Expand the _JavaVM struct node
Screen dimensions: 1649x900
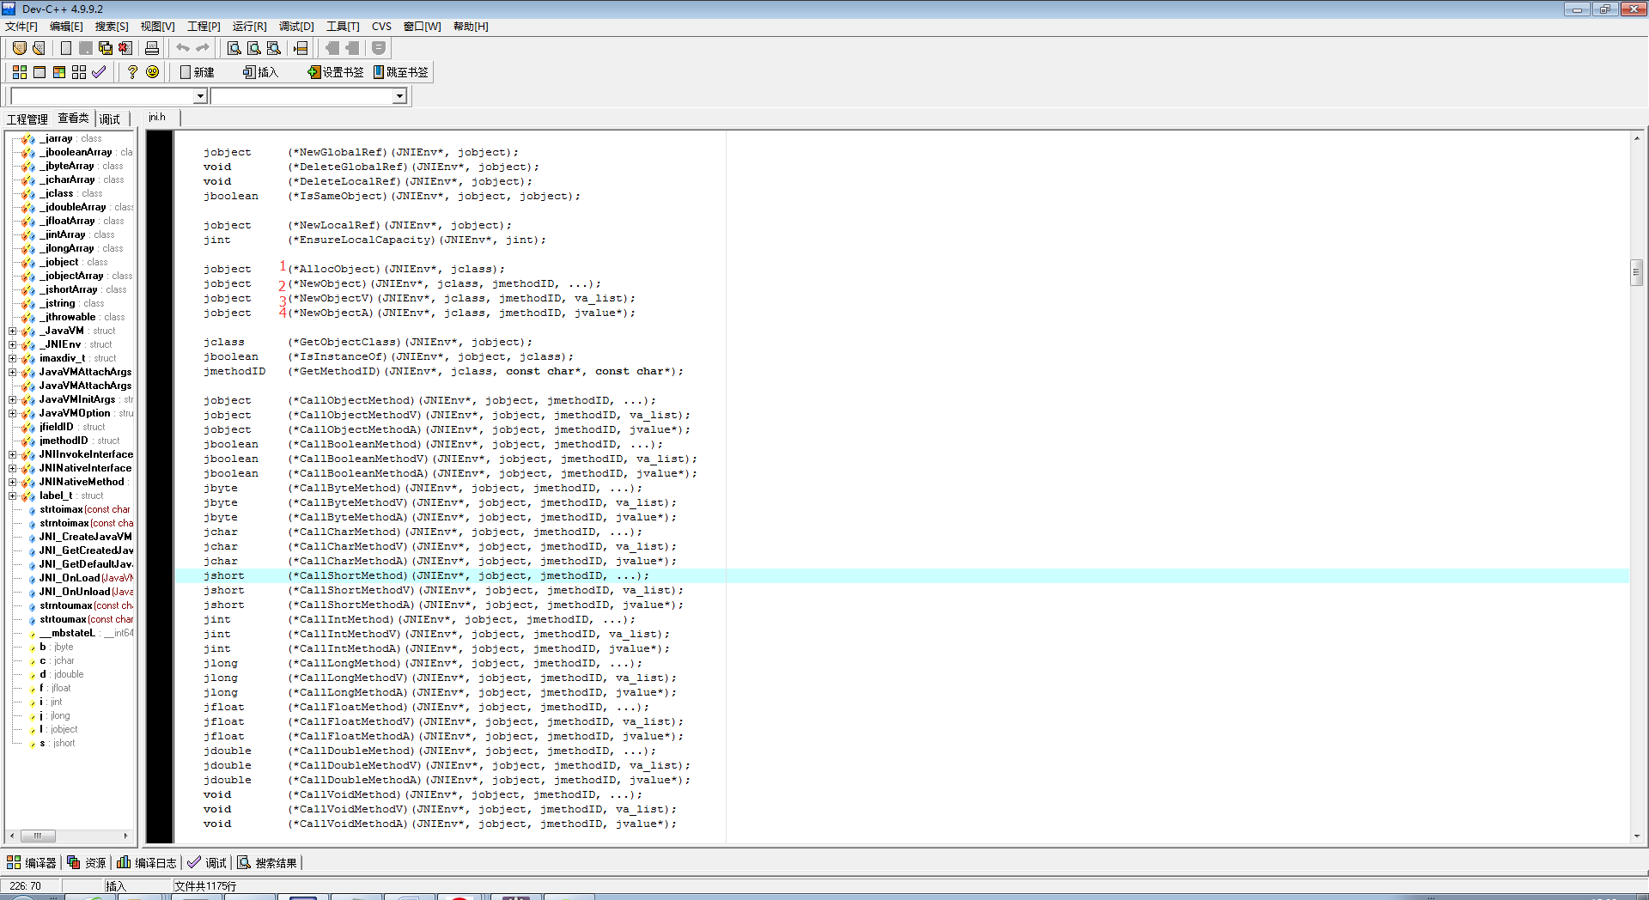(x=13, y=331)
